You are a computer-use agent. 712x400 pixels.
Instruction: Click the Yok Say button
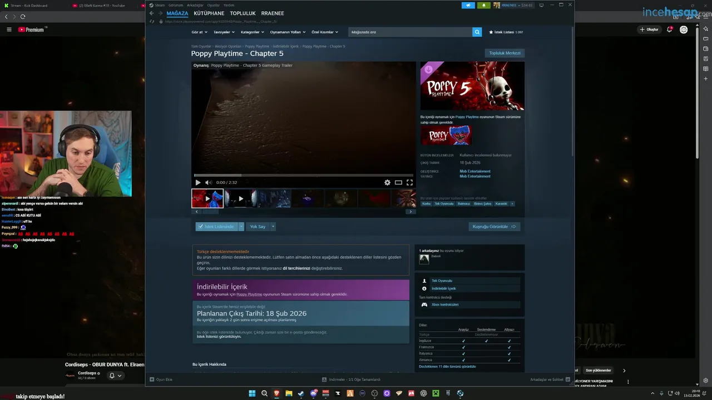pos(258,227)
